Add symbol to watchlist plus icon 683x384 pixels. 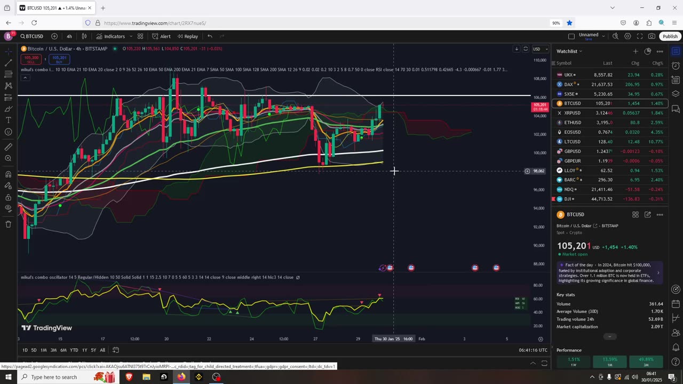(x=635, y=51)
